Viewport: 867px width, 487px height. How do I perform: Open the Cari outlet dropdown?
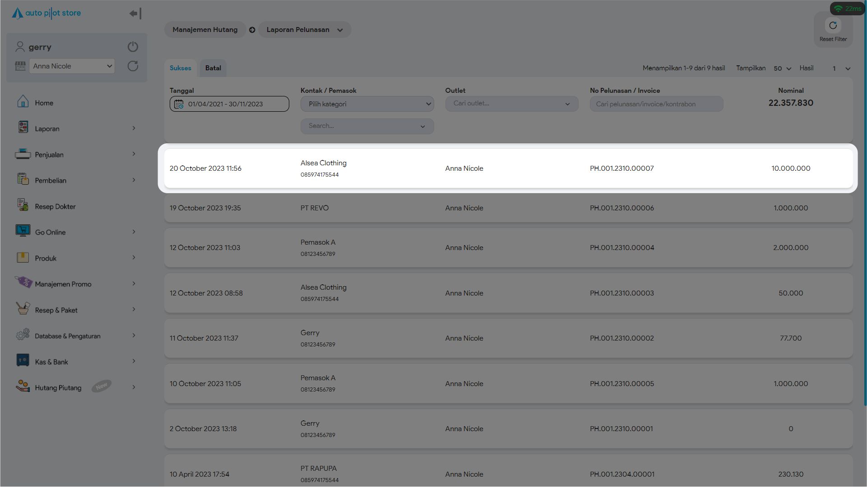(511, 104)
